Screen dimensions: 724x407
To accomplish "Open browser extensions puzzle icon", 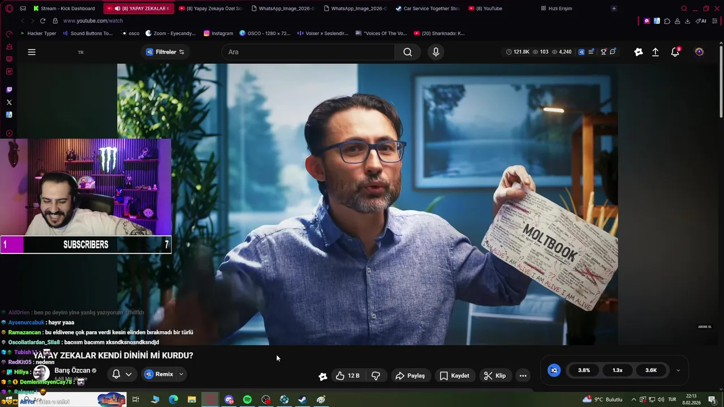I will click(667, 21).
